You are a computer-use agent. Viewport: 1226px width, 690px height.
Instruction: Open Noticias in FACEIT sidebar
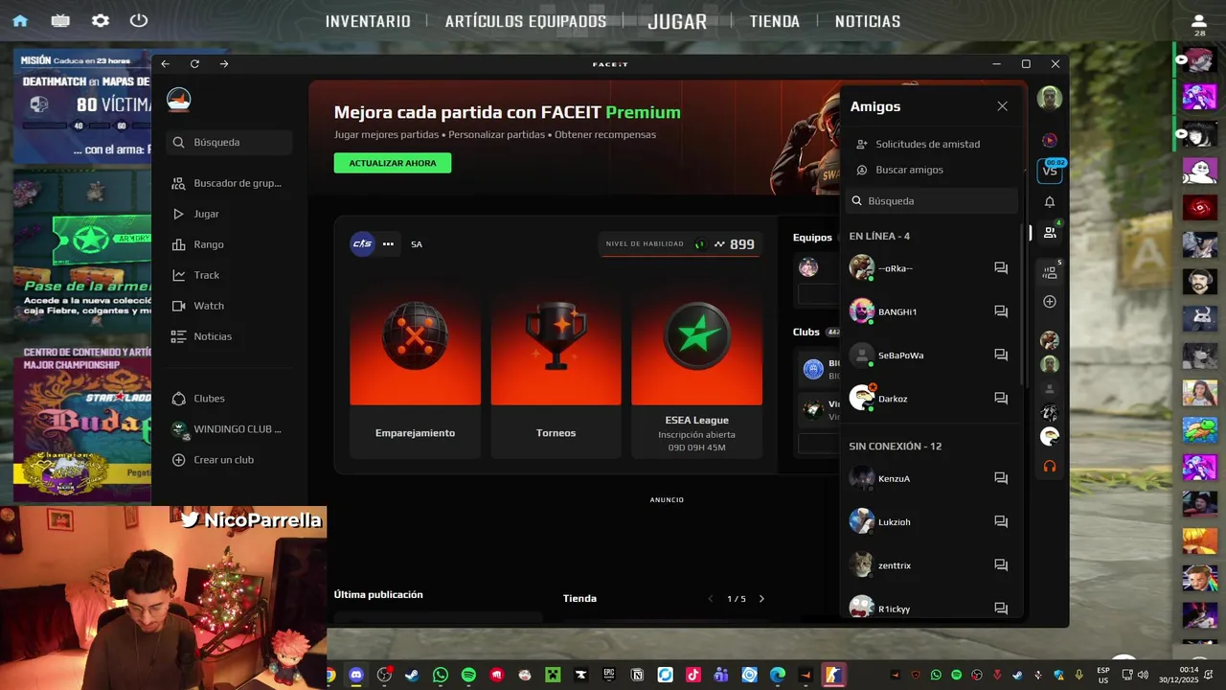228,336
